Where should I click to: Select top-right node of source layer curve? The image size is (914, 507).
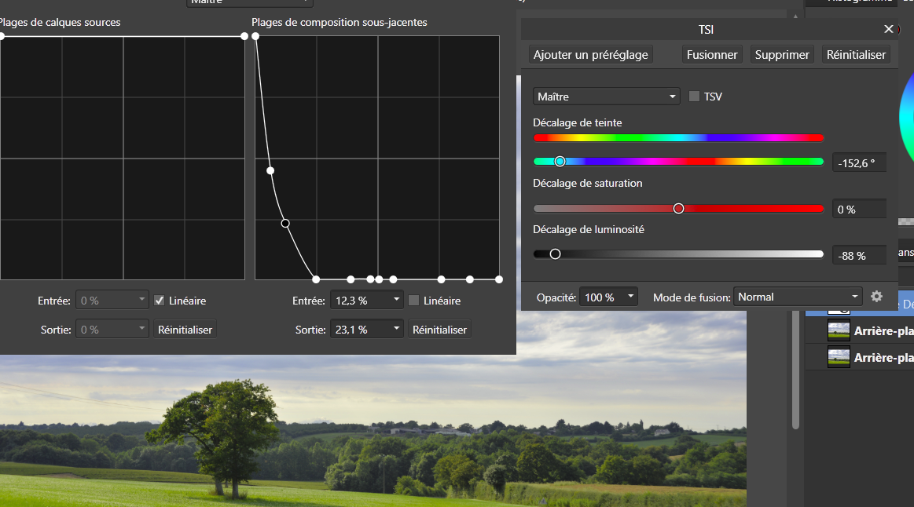[244, 36]
